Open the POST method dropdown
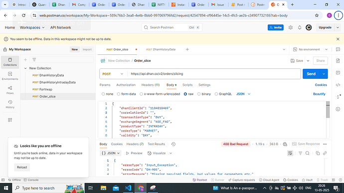The image size is (344, 193). pyautogui.click(x=113, y=74)
